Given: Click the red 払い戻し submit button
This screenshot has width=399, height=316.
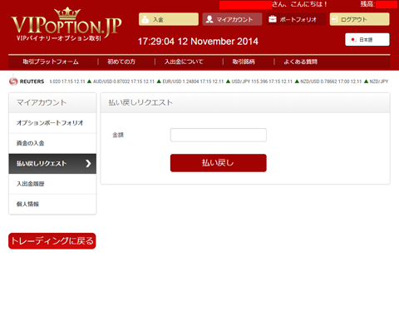Looking at the screenshot, I should click(x=219, y=163).
